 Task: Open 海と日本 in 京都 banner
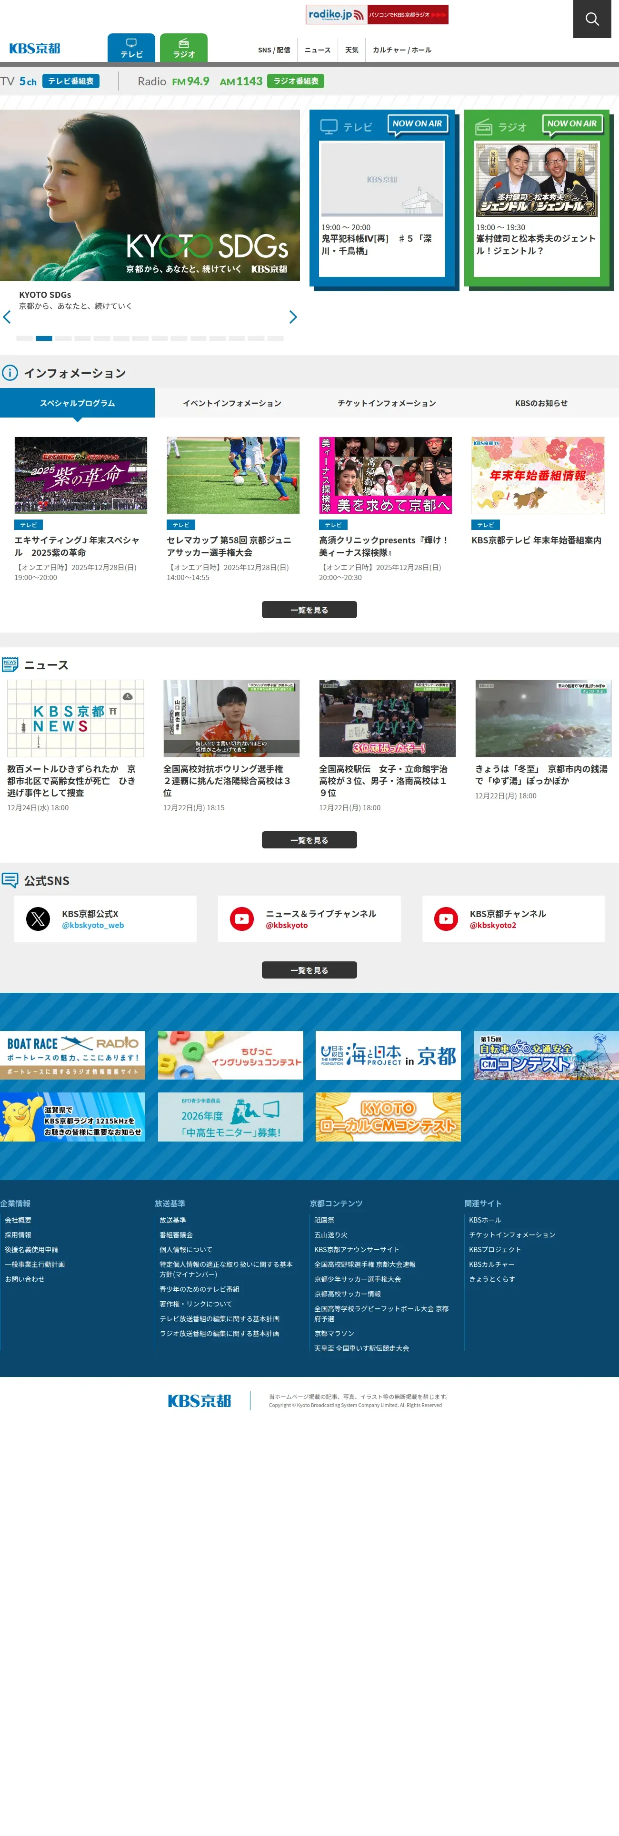click(388, 1056)
